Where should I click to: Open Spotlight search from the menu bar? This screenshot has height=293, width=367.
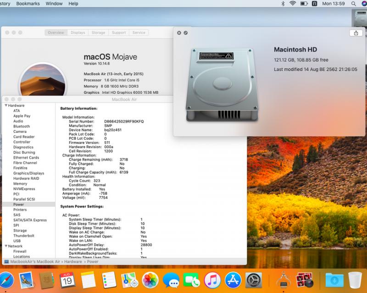(353, 4)
